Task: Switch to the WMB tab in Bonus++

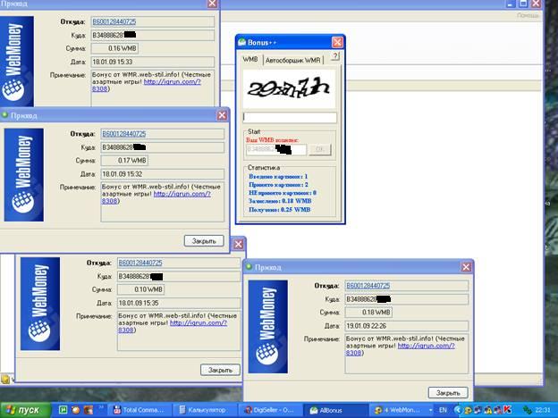Action: pos(250,59)
